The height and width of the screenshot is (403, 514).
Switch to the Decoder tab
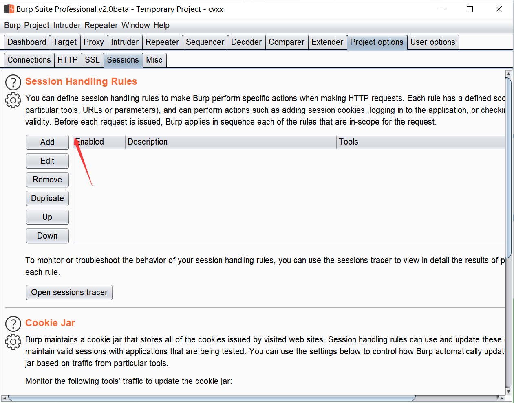[x=247, y=42]
